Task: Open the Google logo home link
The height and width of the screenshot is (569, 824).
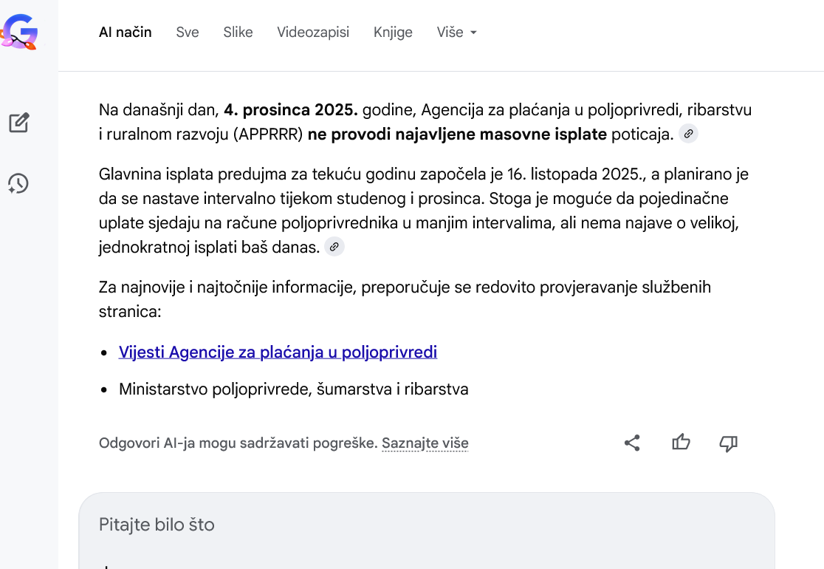Action: pos(19,32)
